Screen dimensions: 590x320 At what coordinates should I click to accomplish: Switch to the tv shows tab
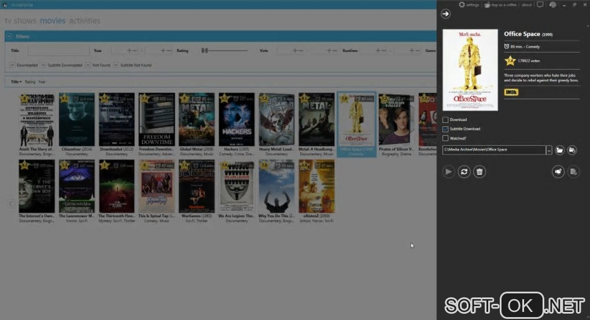pyautogui.click(x=20, y=21)
